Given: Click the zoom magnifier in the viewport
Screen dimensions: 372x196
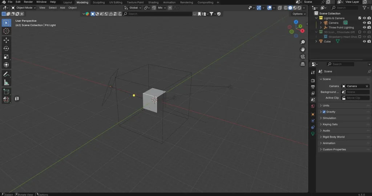Looking at the screenshot, I should coord(303,42).
